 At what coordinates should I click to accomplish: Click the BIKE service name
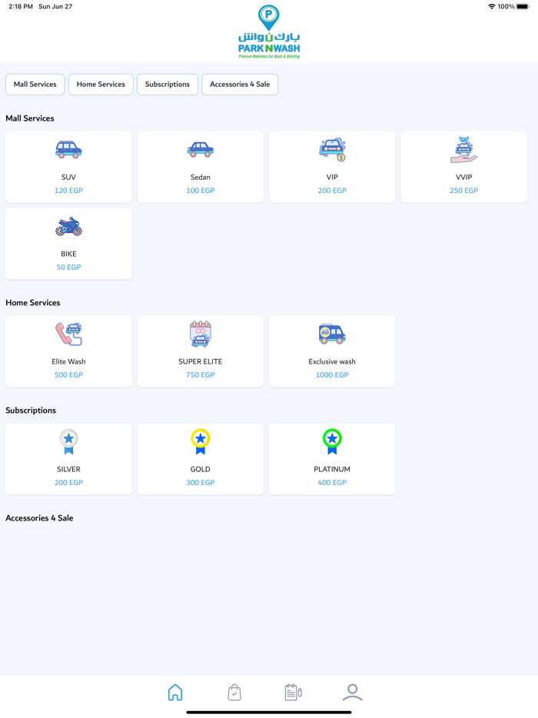[68, 254]
